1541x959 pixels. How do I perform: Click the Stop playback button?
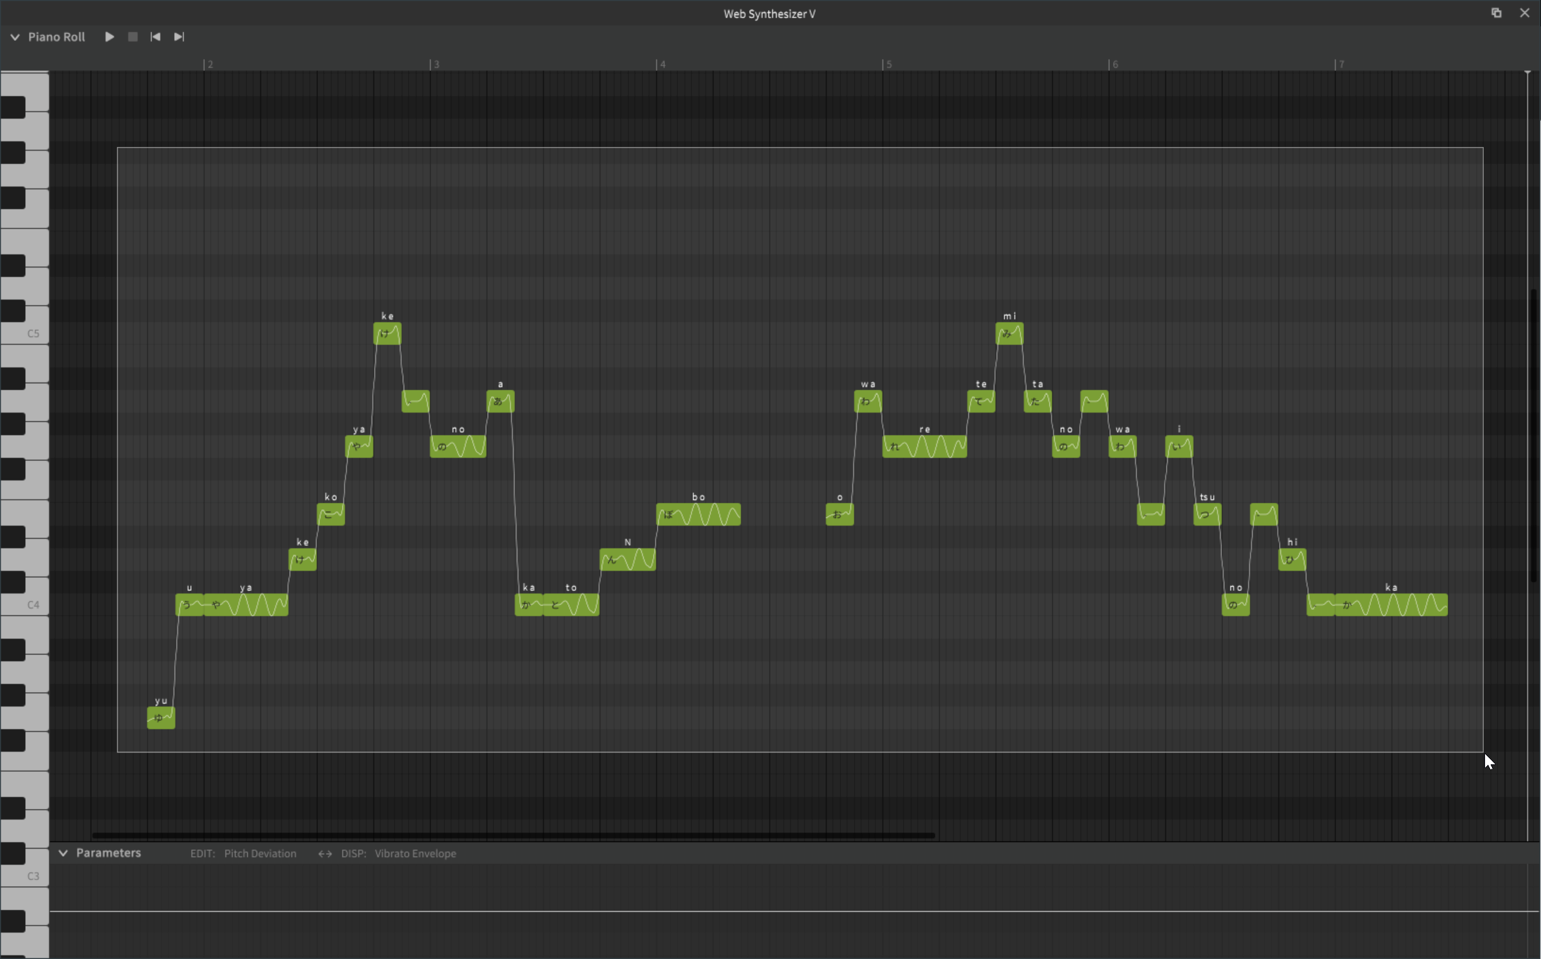point(133,37)
